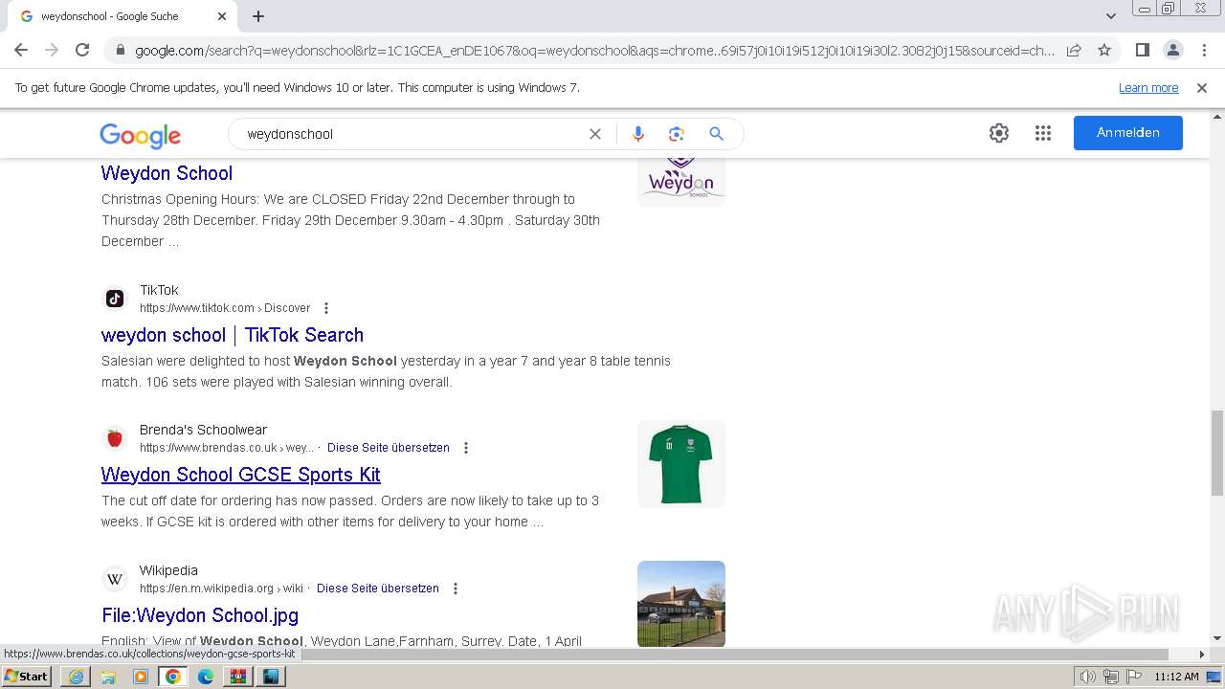Share this page icon

tap(1074, 50)
